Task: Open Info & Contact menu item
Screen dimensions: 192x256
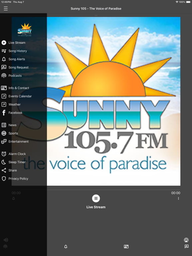Action: point(19,88)
